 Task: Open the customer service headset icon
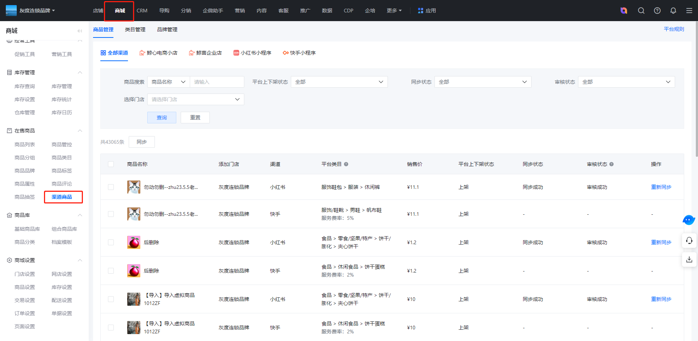point(689,241)
